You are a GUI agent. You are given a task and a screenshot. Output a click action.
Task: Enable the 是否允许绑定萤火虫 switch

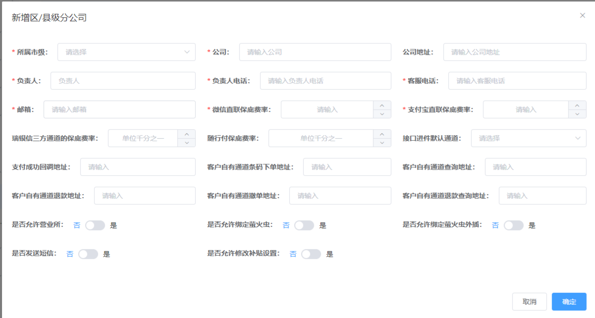pos(304,225)
